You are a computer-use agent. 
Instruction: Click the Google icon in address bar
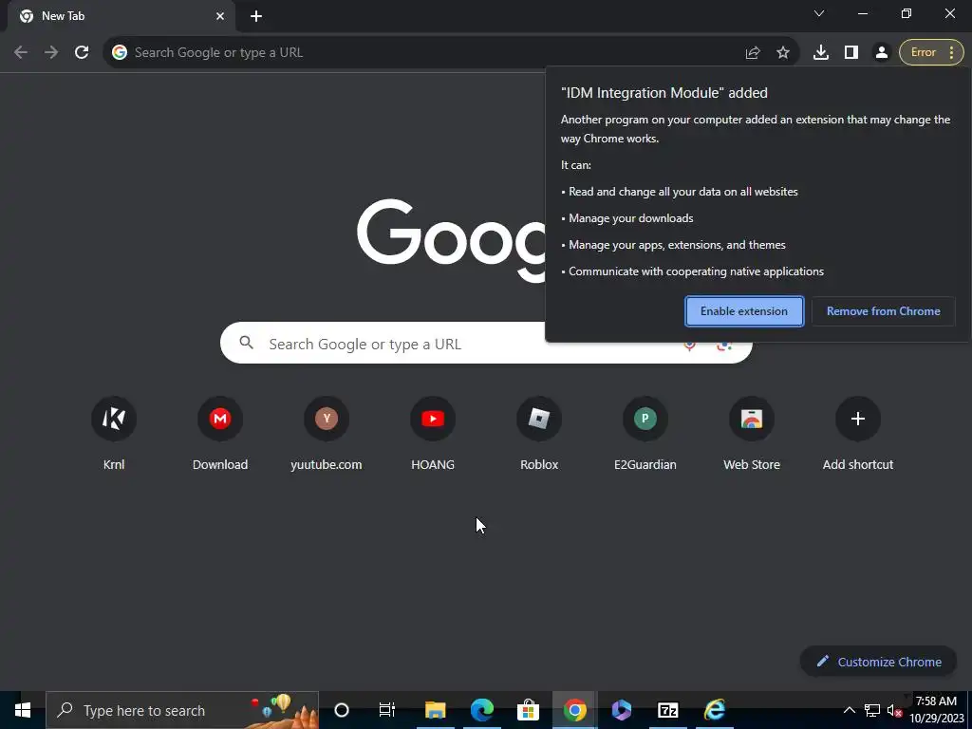(120, 53)
